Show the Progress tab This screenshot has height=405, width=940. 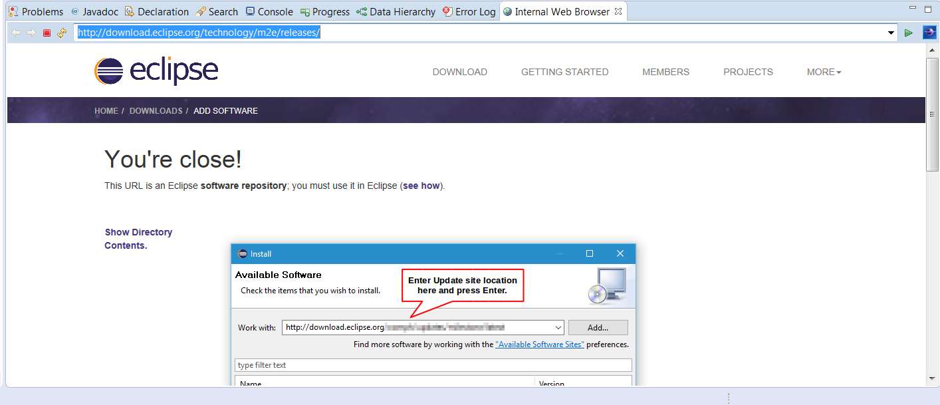[324, 11]
